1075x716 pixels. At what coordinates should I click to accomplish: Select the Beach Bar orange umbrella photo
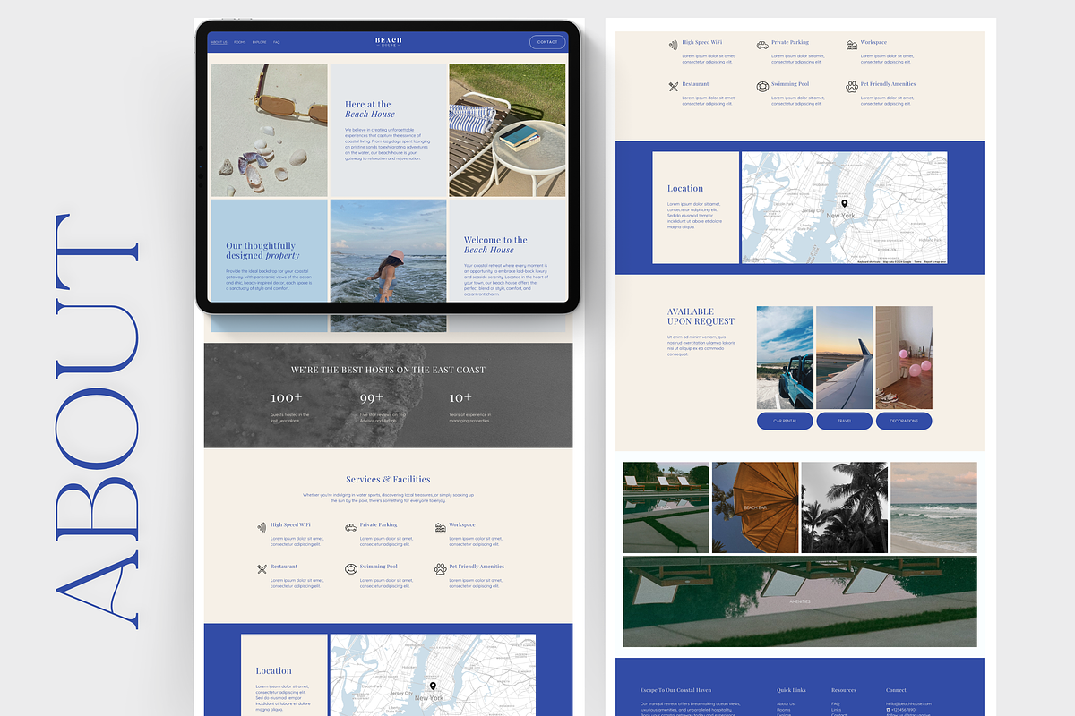coord(755,507)
